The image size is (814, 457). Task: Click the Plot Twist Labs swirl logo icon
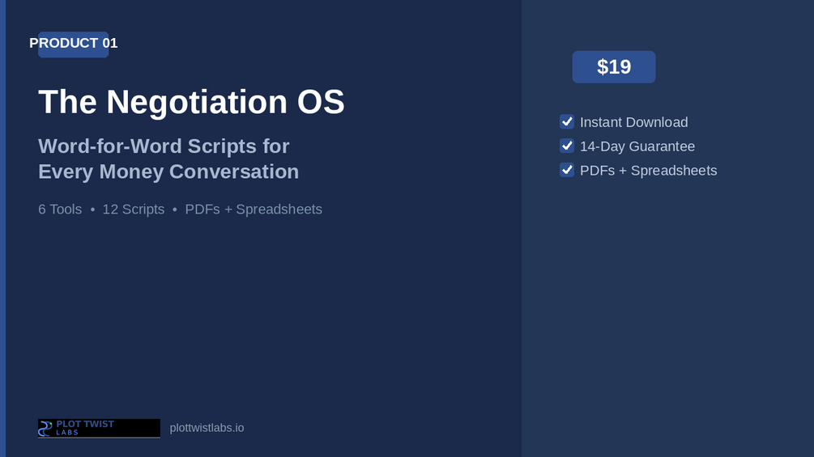click(45, 429)
